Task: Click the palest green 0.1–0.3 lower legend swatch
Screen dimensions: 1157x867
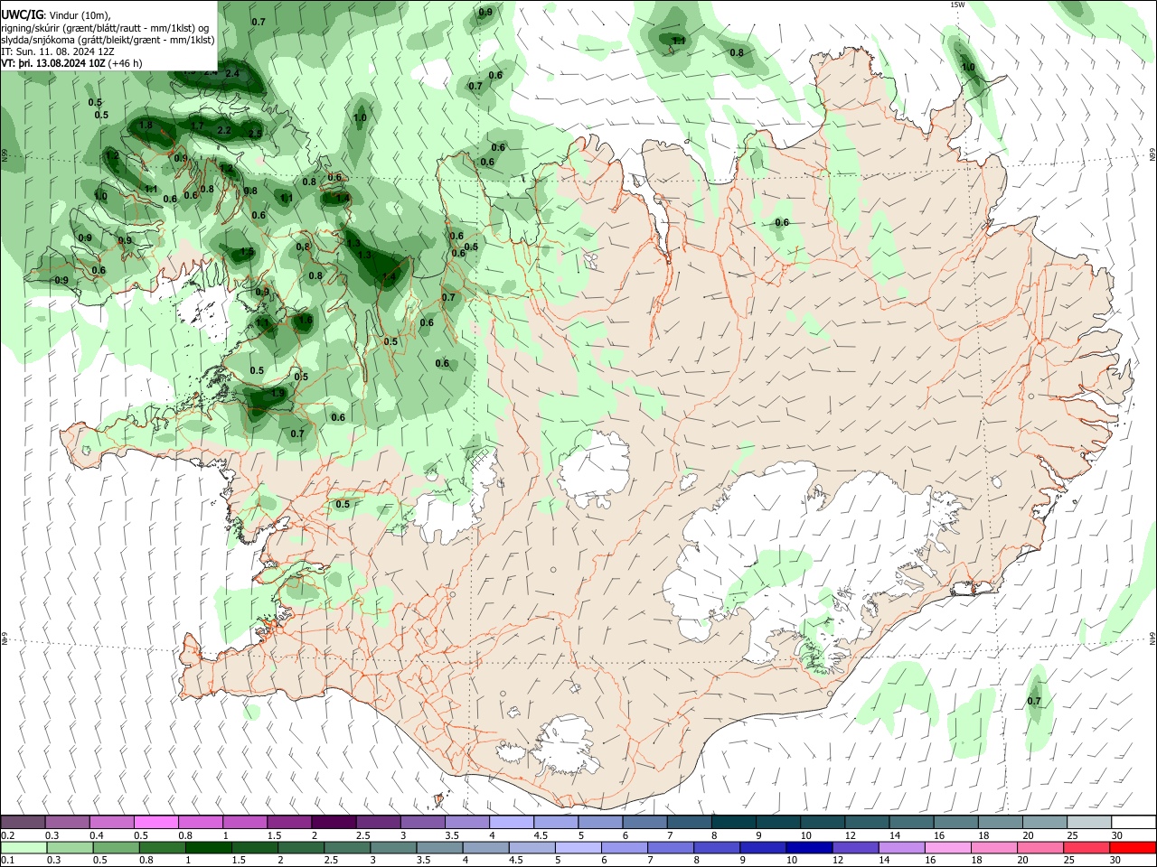Action: click(x=23, y=847)
